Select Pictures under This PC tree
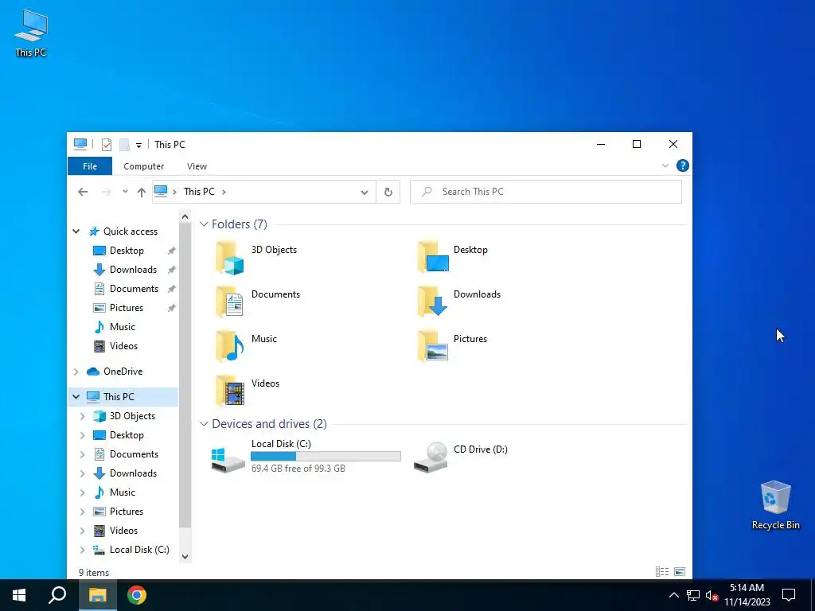 (127, 512)
